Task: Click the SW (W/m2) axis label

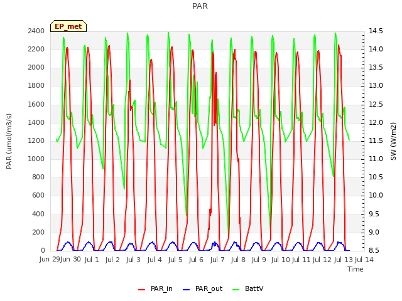Action: click(393, 141)
